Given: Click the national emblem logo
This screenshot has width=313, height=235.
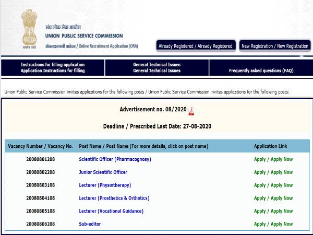Looking at the screenshot, I should (x=29, y=29).
